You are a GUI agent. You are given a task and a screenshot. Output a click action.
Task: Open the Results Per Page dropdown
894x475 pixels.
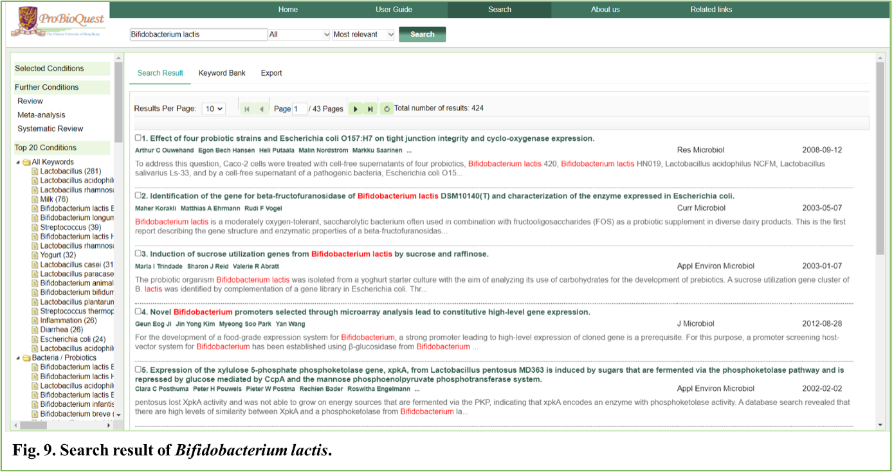pyautogui.click(x=214, y=109)
